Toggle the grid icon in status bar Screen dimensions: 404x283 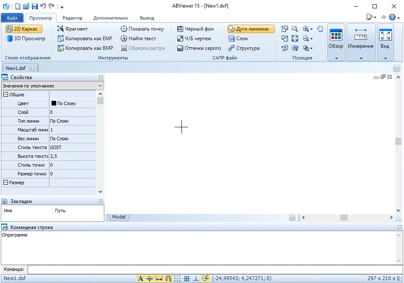click(187, 278)
